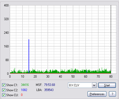The width and height of the screenshot is (119, 99).
Task: Click the green C1 count 34416
Action: (x=25, y=85)
